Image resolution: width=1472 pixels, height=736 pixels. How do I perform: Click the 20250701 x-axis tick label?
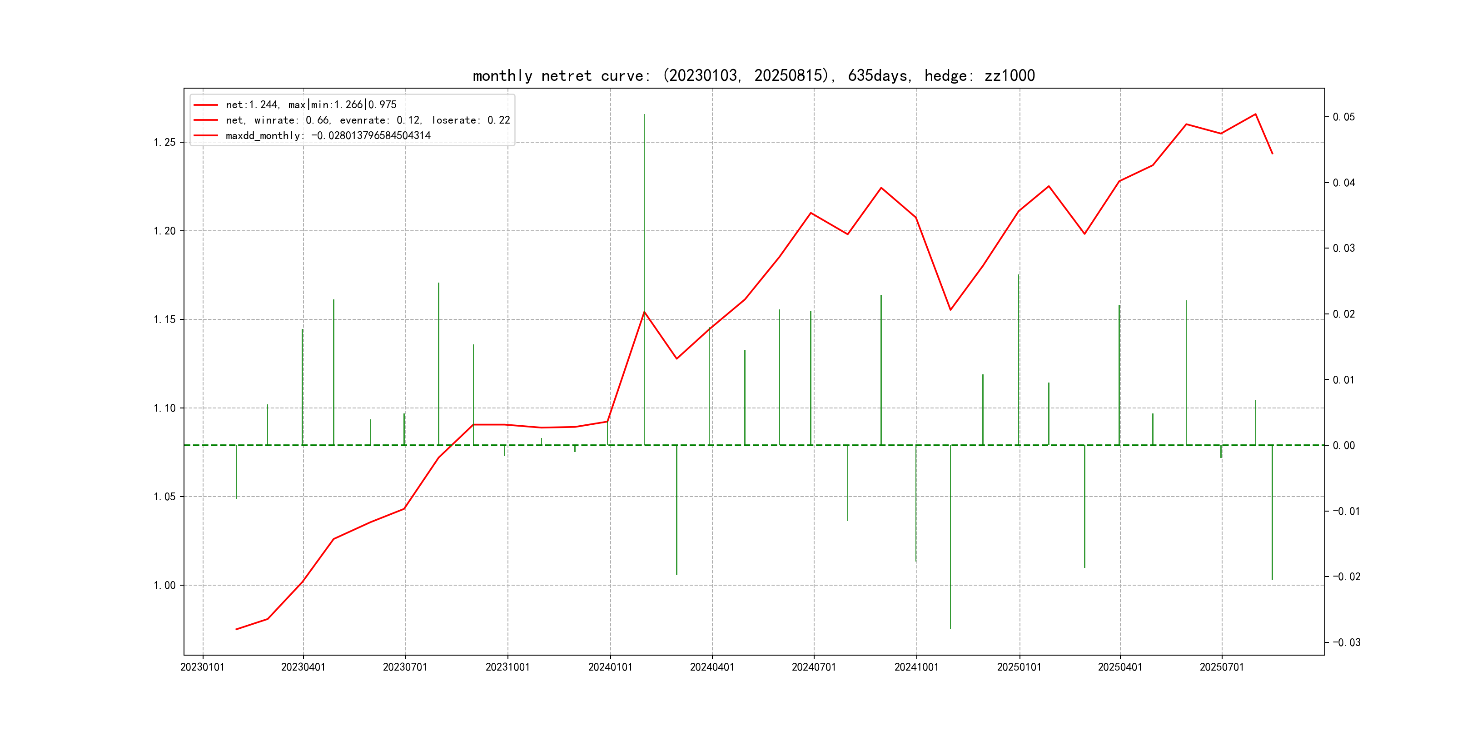[1221, 667]
